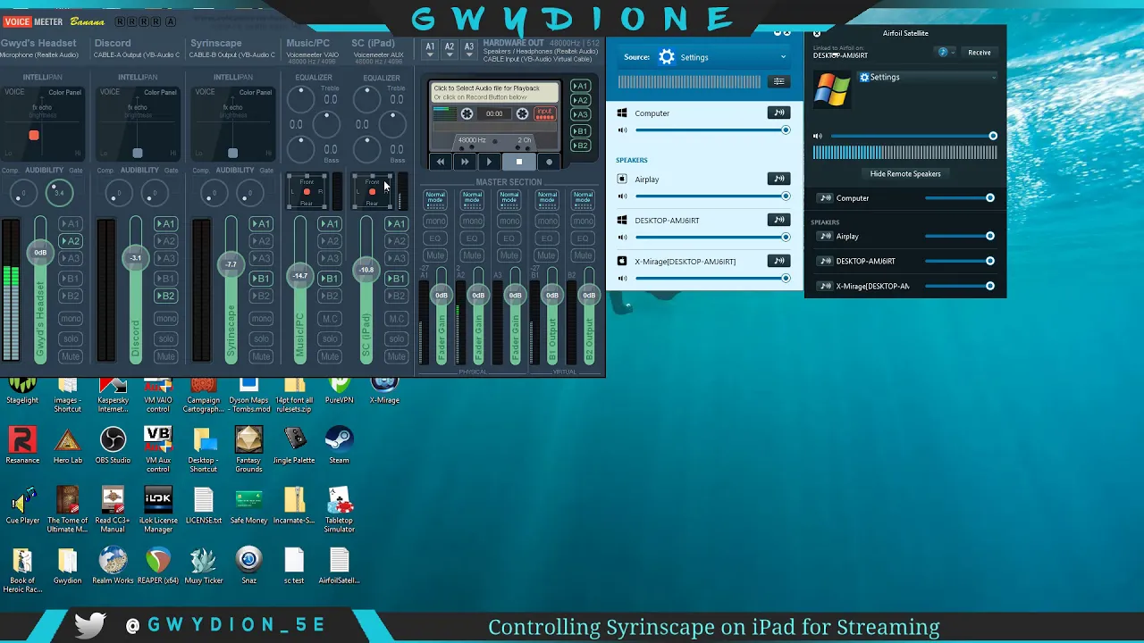Solo the Syrinscape input strip
This screenshot has height=643, width=1144.
click(261, 338)
